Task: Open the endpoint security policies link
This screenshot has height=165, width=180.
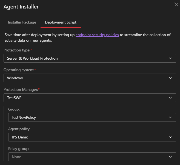Action: (x=97, y=35)
